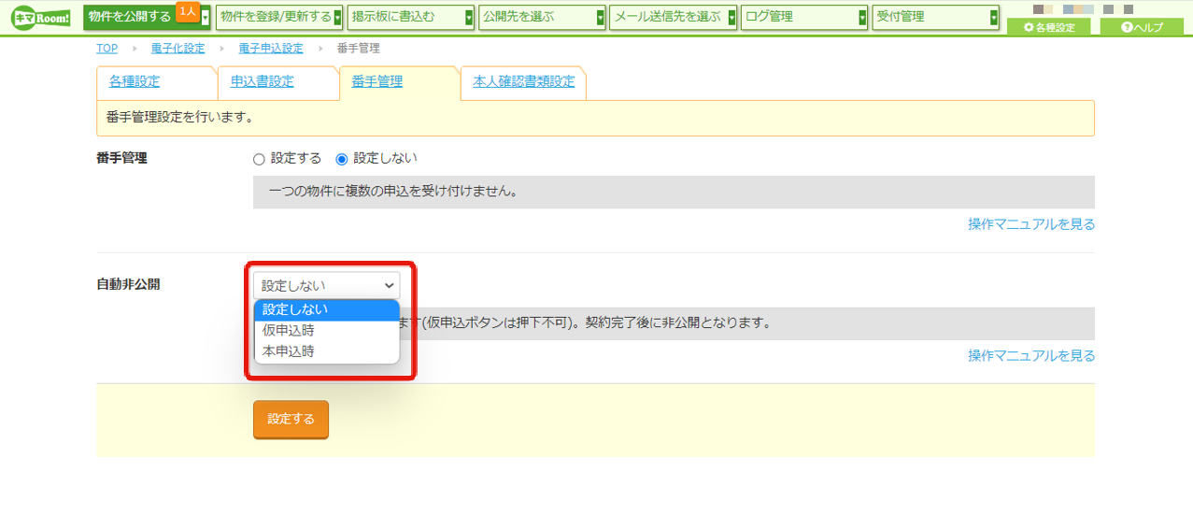Click the キマRoom! logo icon
Screen dimensions: 1193x529
(40, 18)
